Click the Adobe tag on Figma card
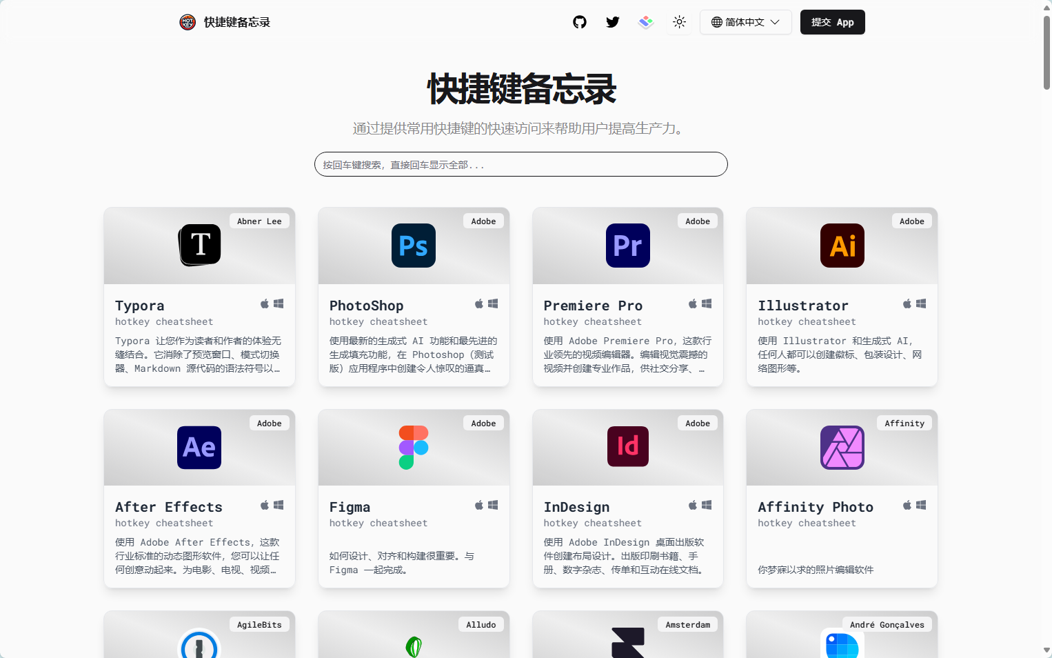1052x658 pixels. click(x=483, y=423)
